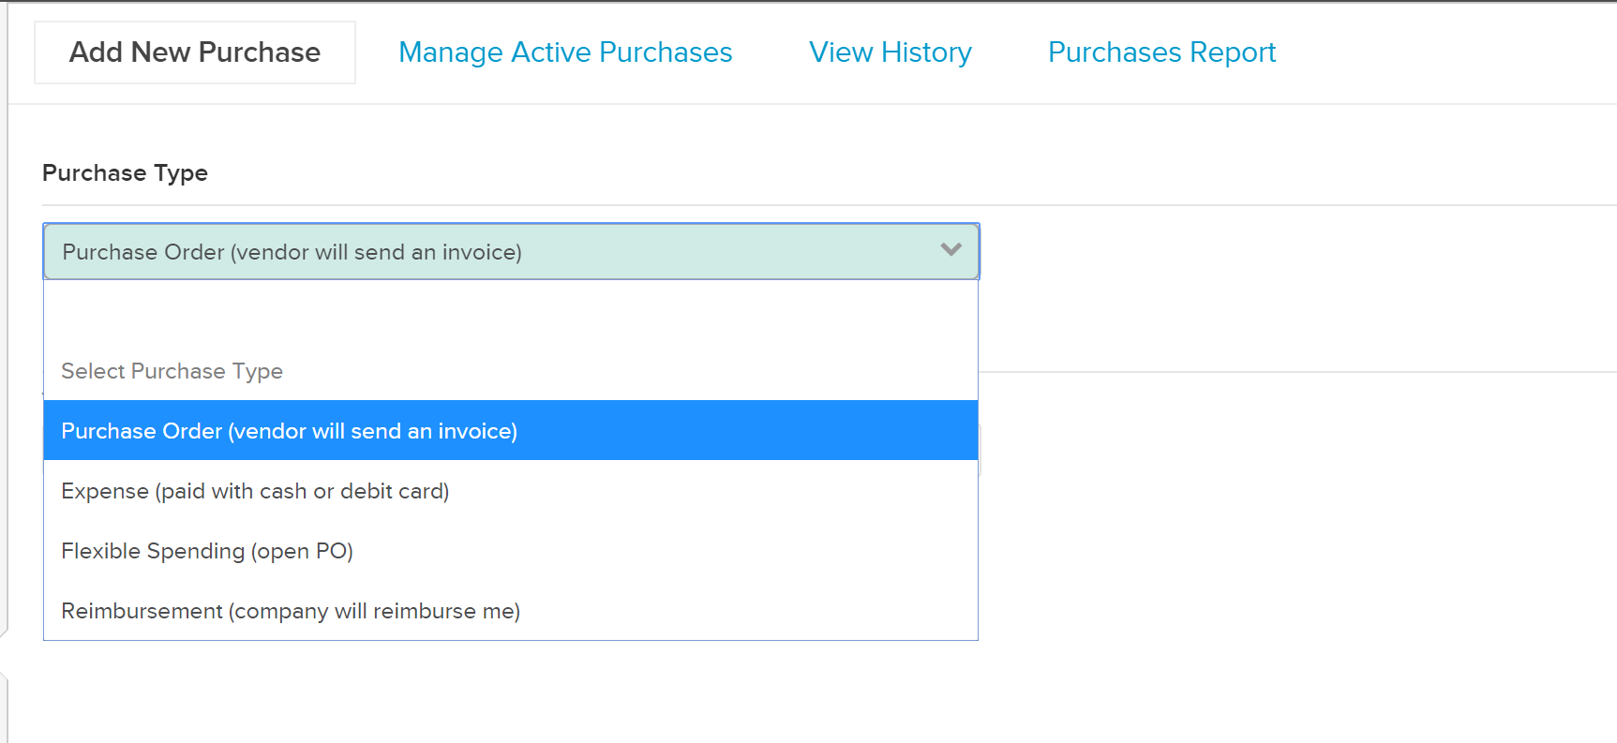
Task: Open the Purchases Report tab
Action: coord(1161,52)
